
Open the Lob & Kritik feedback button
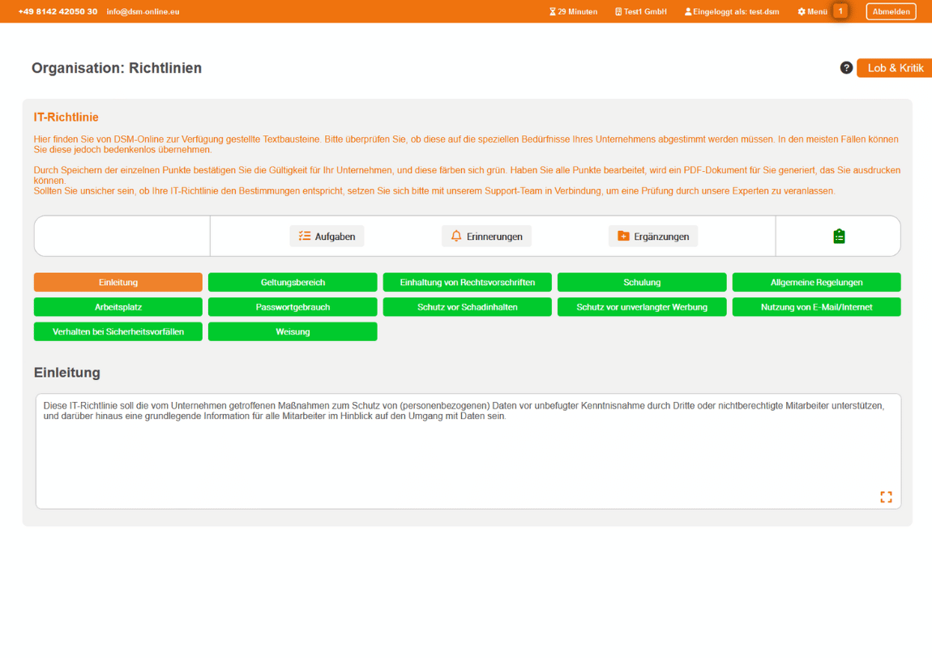895,68
